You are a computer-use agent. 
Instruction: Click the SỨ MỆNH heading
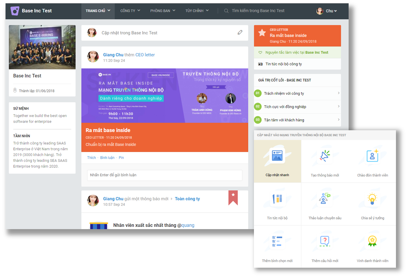click(21, 109)
